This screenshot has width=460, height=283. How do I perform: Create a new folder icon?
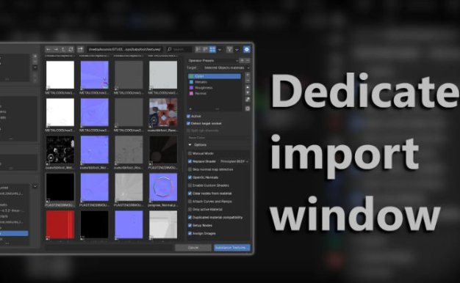tap(80, 49)
